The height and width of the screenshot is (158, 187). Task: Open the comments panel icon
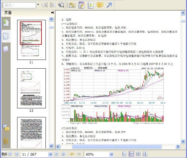(6, 128)
